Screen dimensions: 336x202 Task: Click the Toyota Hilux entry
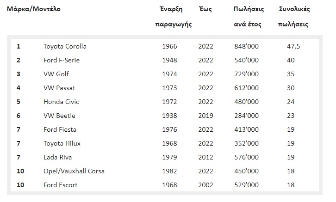click(x=62, y=143)
